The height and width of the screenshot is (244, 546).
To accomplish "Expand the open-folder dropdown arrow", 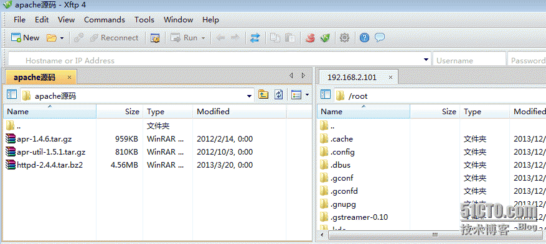I will 62,38.
